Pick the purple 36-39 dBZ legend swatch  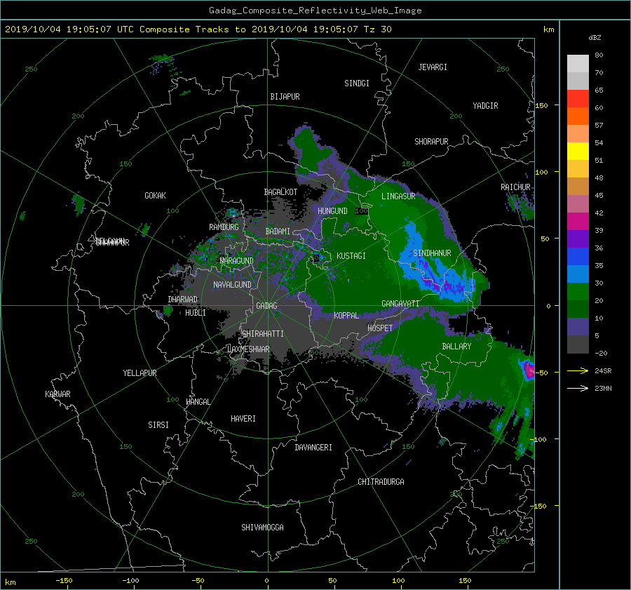point(578,239)
